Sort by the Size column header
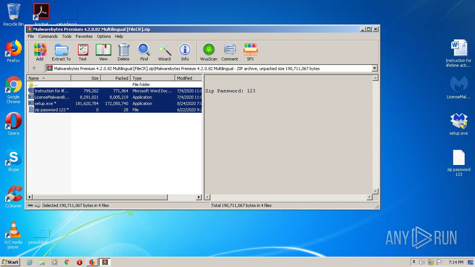Screen dimensions: 475x267 [86, 78]
